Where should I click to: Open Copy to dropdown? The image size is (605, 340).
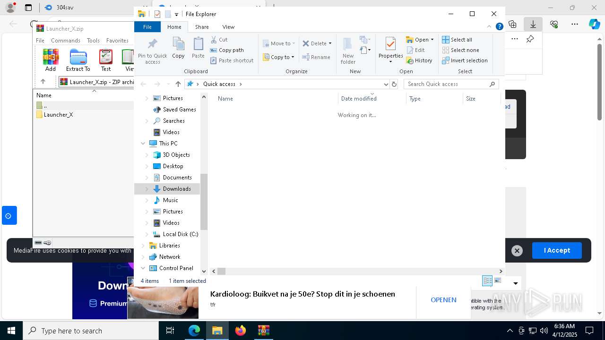point(278,57)
